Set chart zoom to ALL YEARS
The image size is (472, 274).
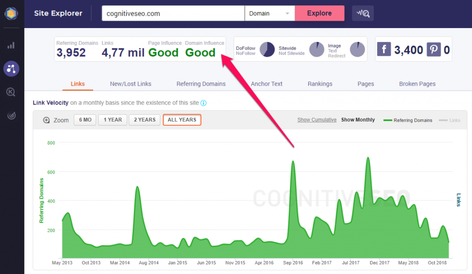182,120
